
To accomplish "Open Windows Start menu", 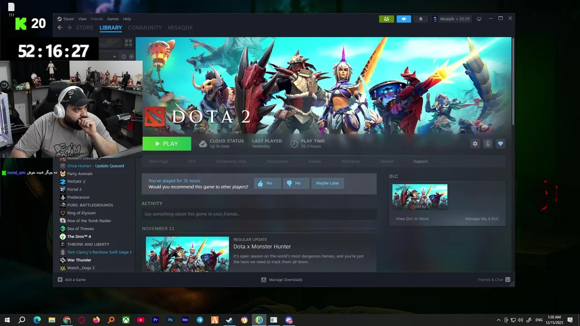I will tap(7, 320).
